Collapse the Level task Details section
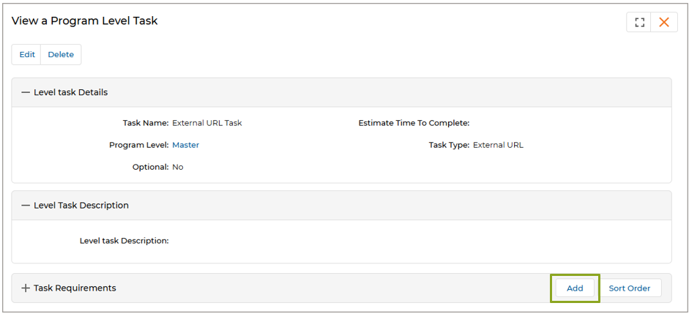Viewport: 689px width, 314px height. tap(26, 93)
